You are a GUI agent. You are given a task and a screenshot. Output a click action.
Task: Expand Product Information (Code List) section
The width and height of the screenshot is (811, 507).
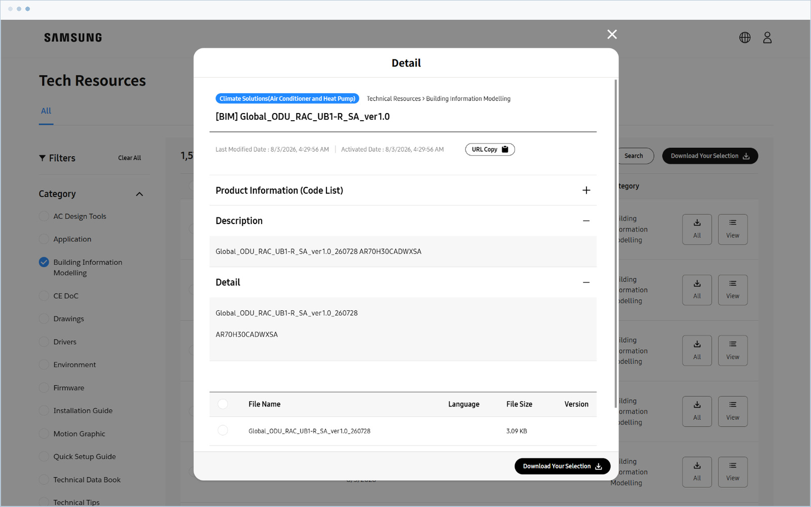coord(586,190)
